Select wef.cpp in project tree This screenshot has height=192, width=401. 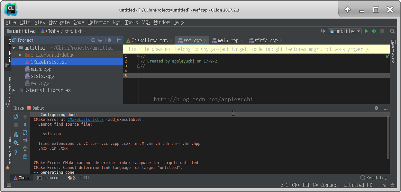40,83
